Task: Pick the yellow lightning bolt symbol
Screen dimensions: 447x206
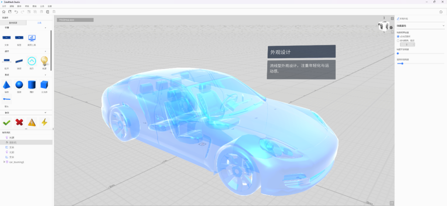Action: pos(44,122)
